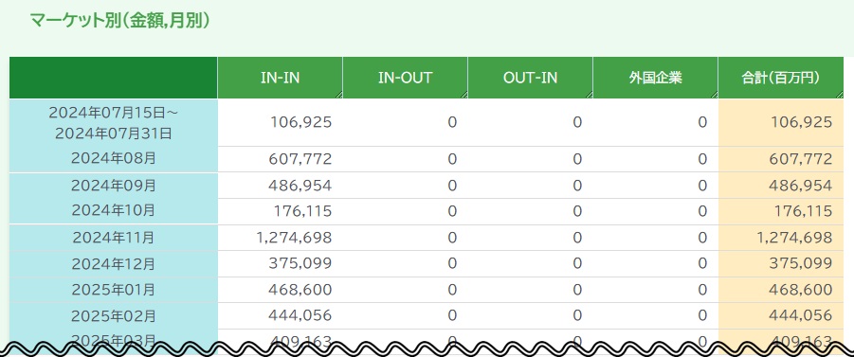The width and height of the screenshot is (854, 357).
Task: Click sort corner icon in 合計(百万円) header
Action: tap(839, 95)
